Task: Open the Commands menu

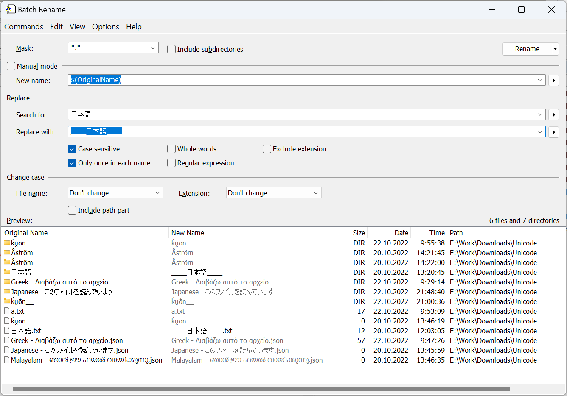Action: (x=24, y=27)
